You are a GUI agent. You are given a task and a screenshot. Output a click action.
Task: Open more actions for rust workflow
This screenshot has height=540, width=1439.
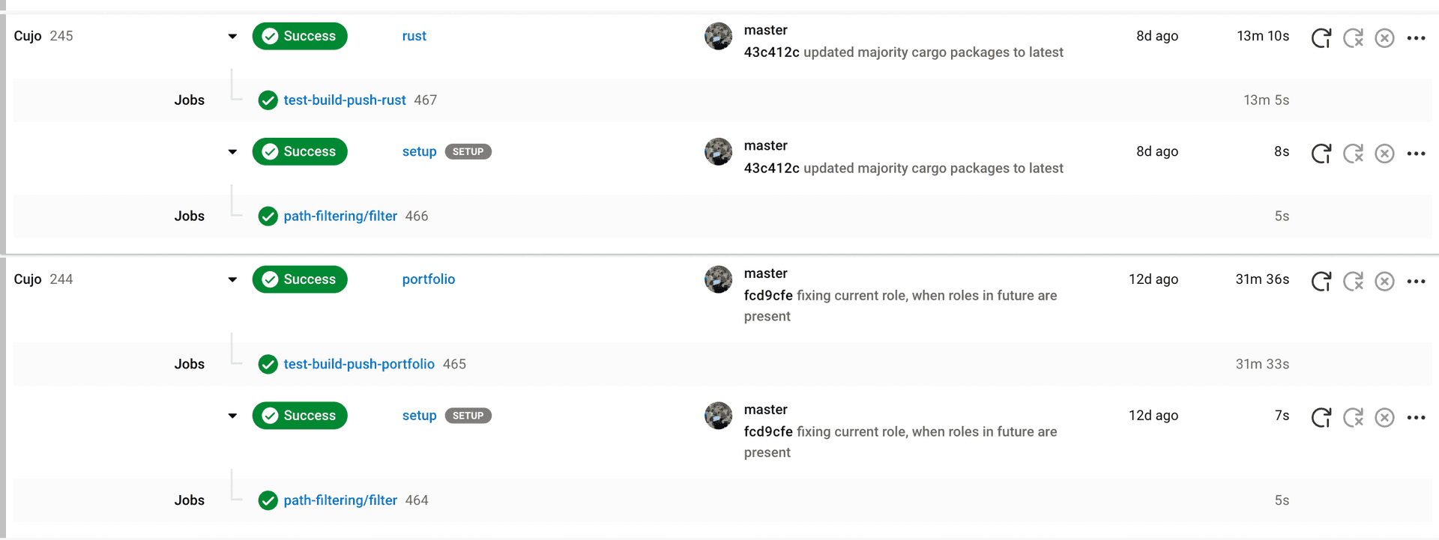click(1416, 37)
